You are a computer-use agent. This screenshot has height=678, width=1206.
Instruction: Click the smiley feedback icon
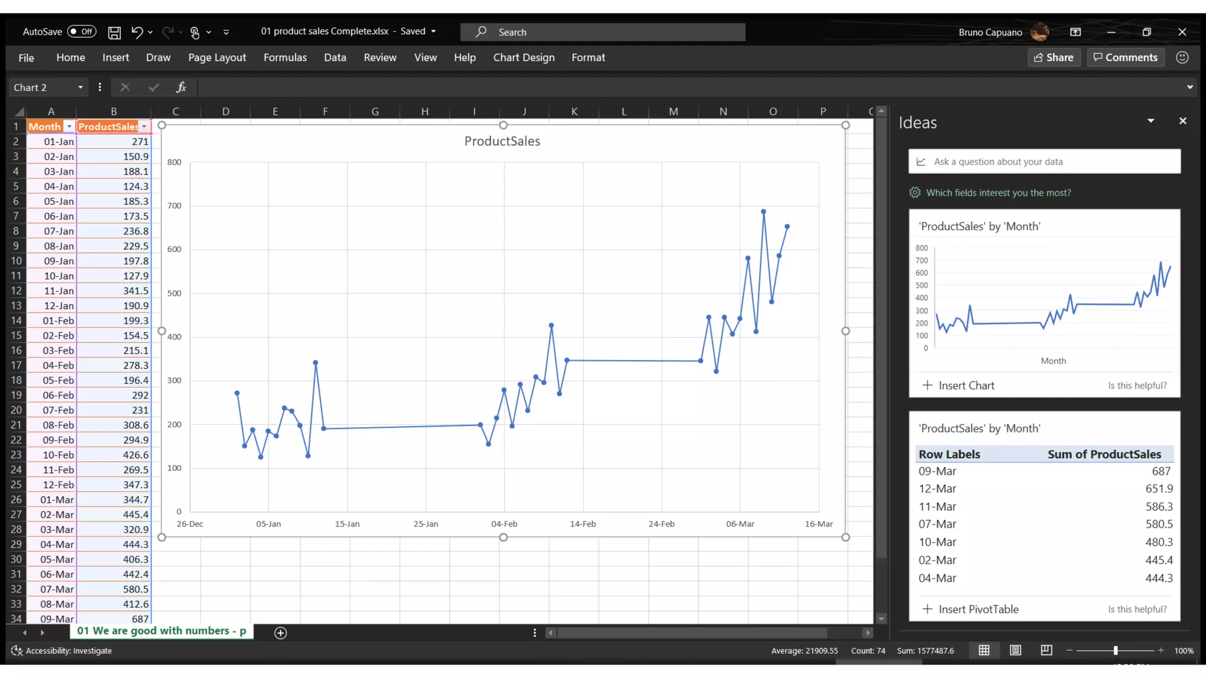pos(1182,58)
